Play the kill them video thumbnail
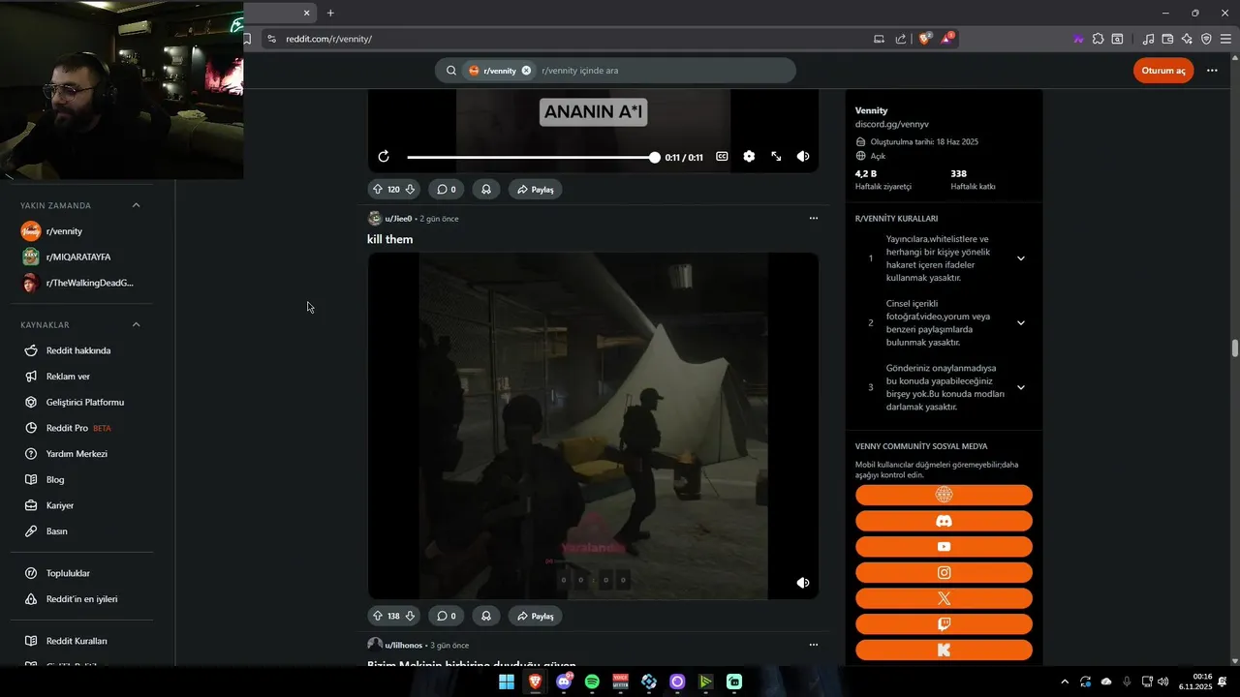Screen dimensions: 1240x697 click(593, 426)
